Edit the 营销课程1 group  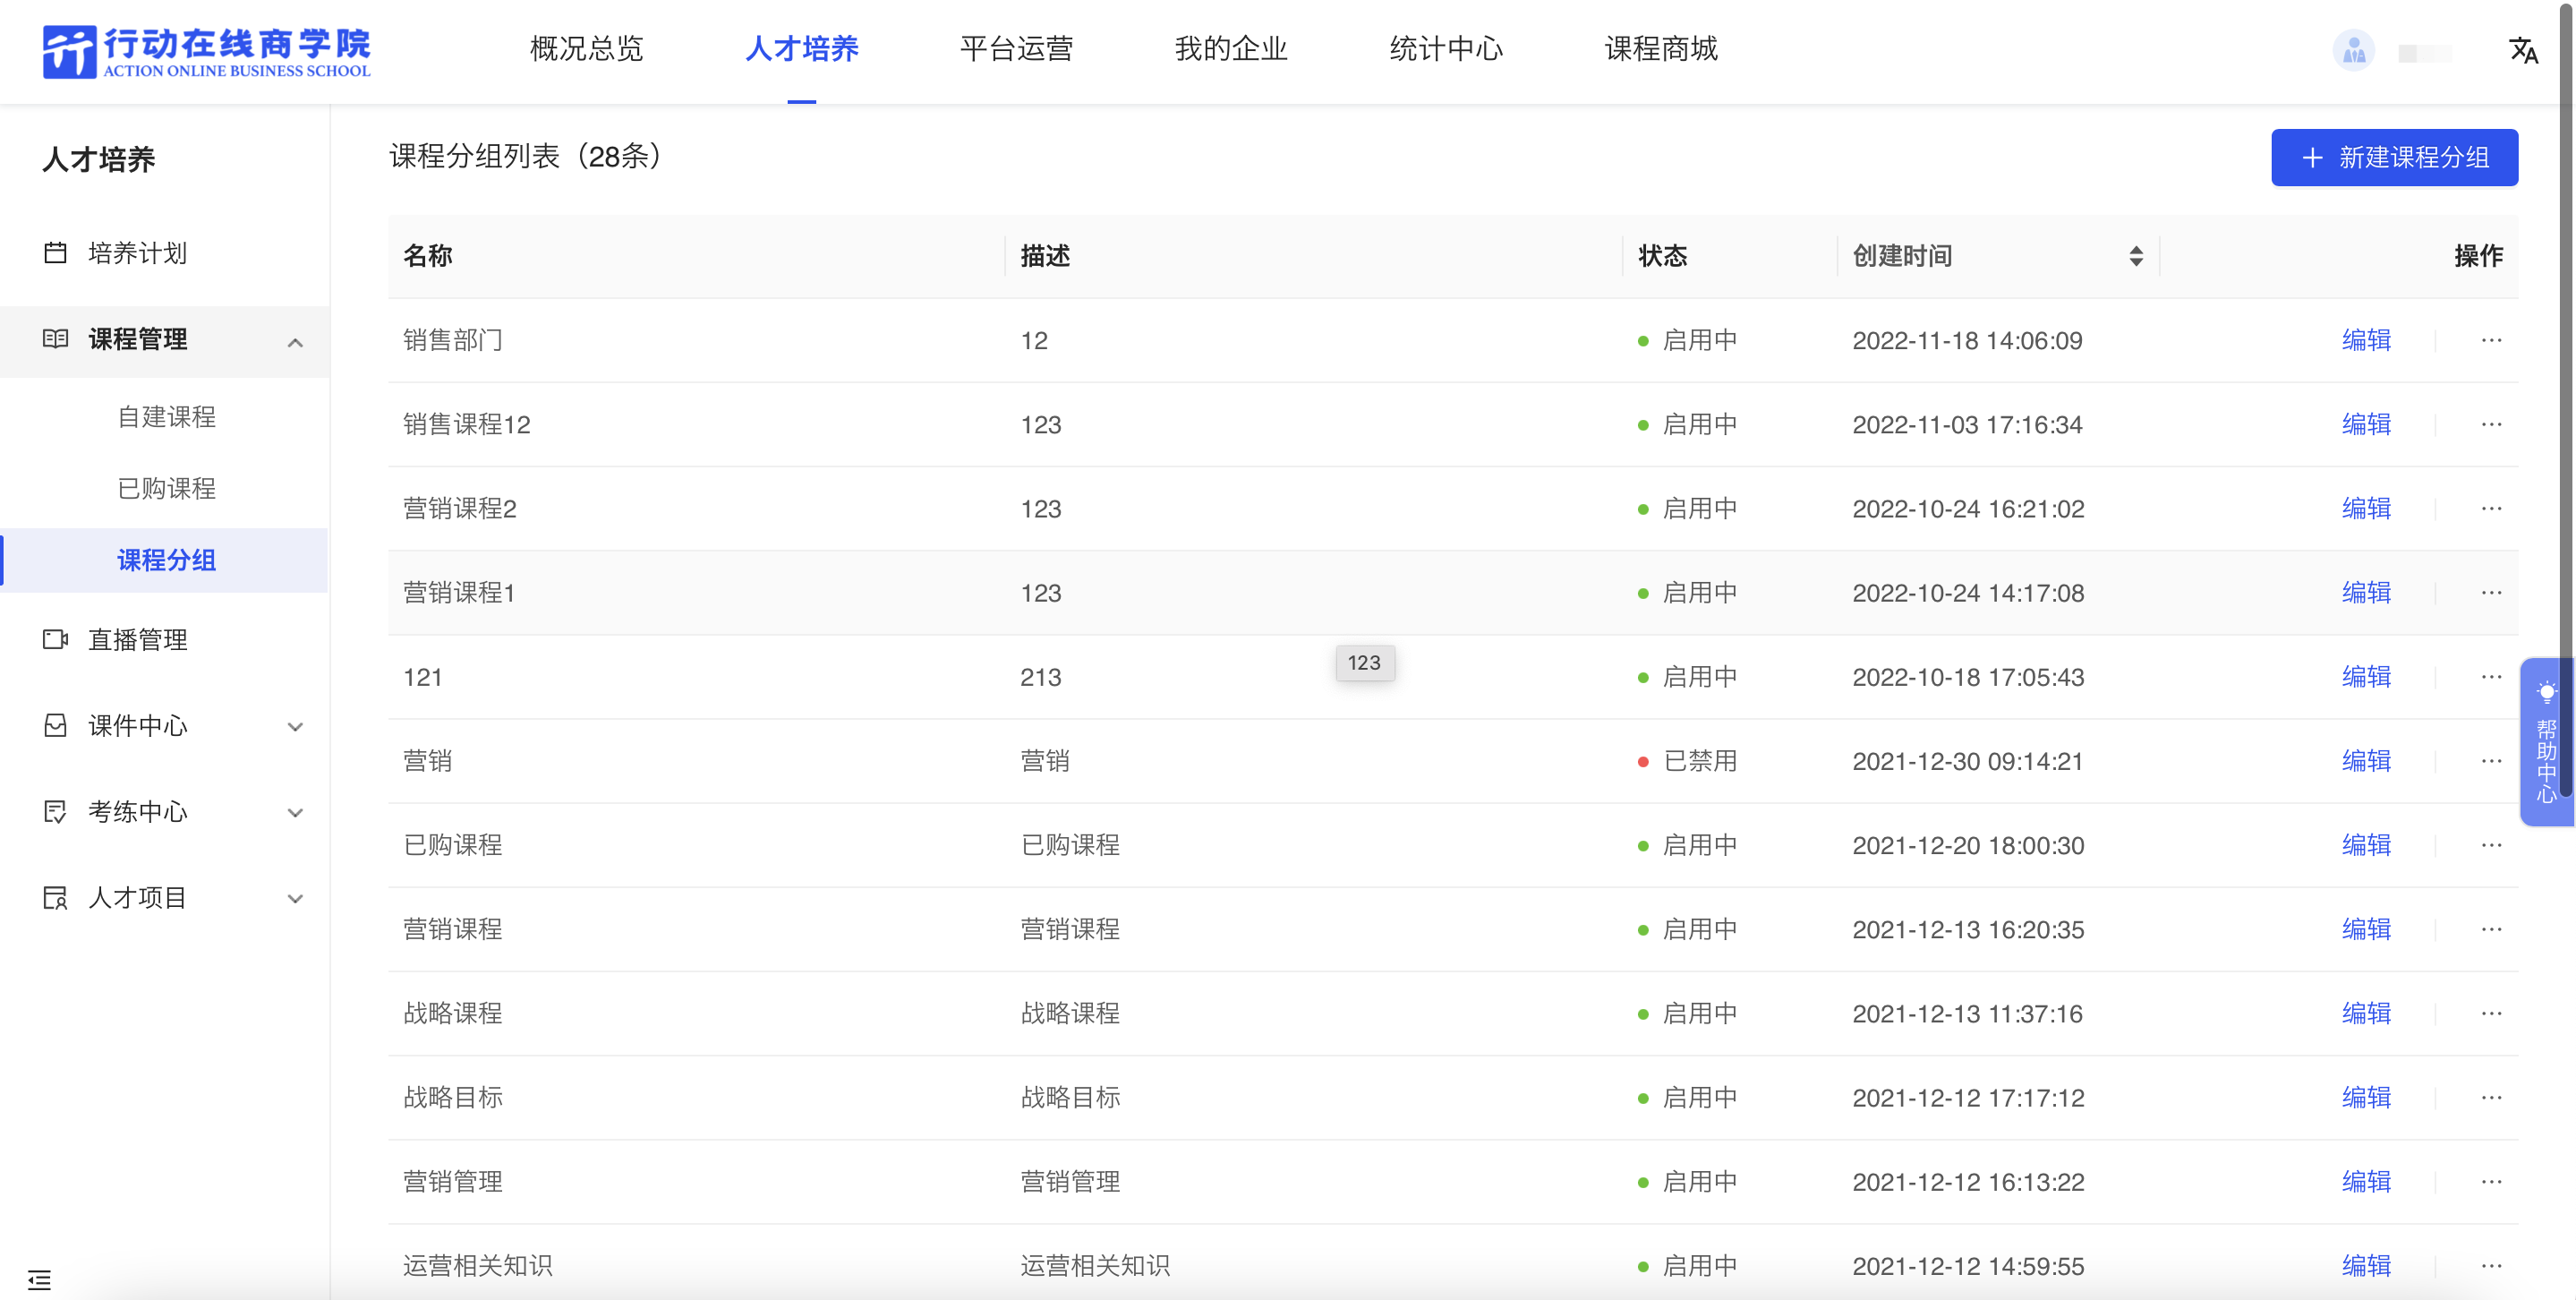coord(2366,592)
